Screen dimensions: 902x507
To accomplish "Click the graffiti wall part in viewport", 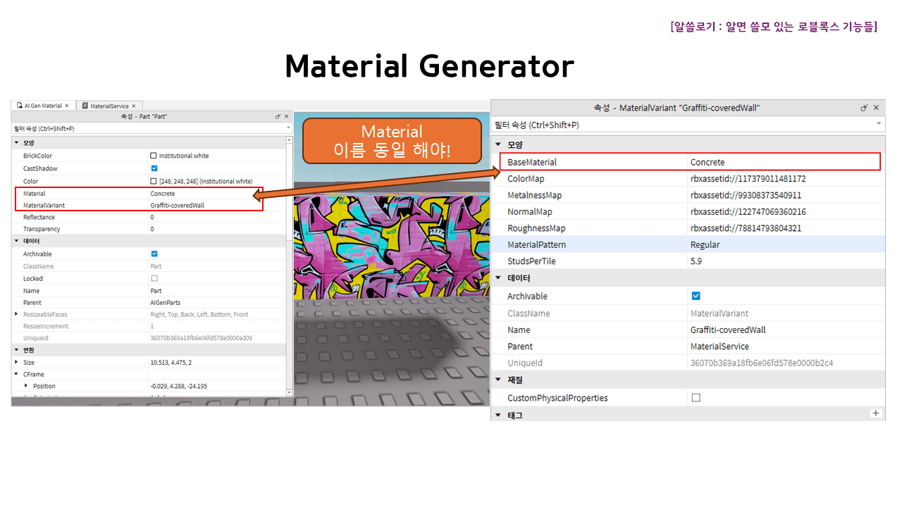I will click(391, 246).
